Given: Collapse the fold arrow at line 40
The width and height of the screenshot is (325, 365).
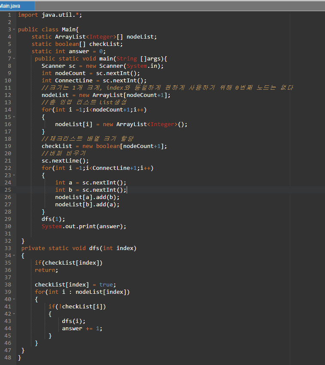Looking at the screenshot, I should click(14, 299).
